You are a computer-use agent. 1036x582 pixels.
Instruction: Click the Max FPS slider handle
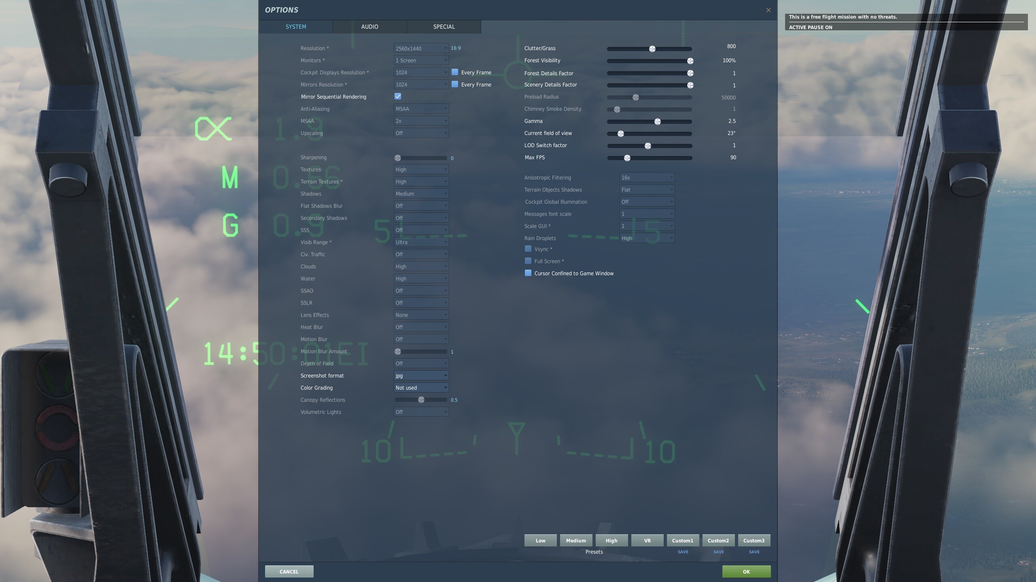pos(627,158)
